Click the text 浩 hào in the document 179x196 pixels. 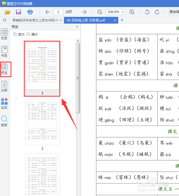coord(166,63)
